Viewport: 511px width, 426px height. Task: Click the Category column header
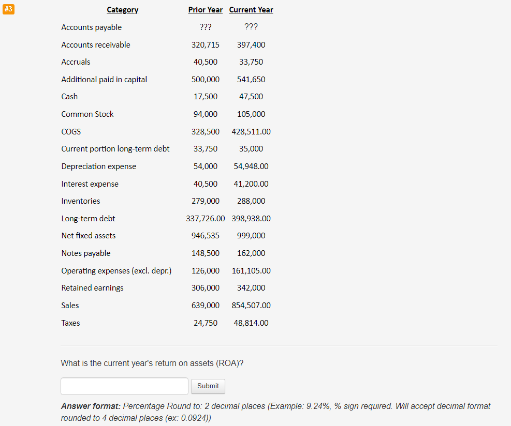click(x=122, y=10)
